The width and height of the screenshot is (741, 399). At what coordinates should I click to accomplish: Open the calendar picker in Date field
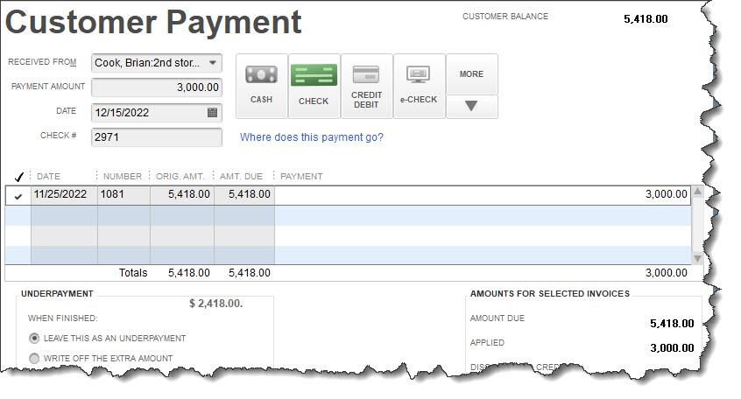click(x=212, y=112)
